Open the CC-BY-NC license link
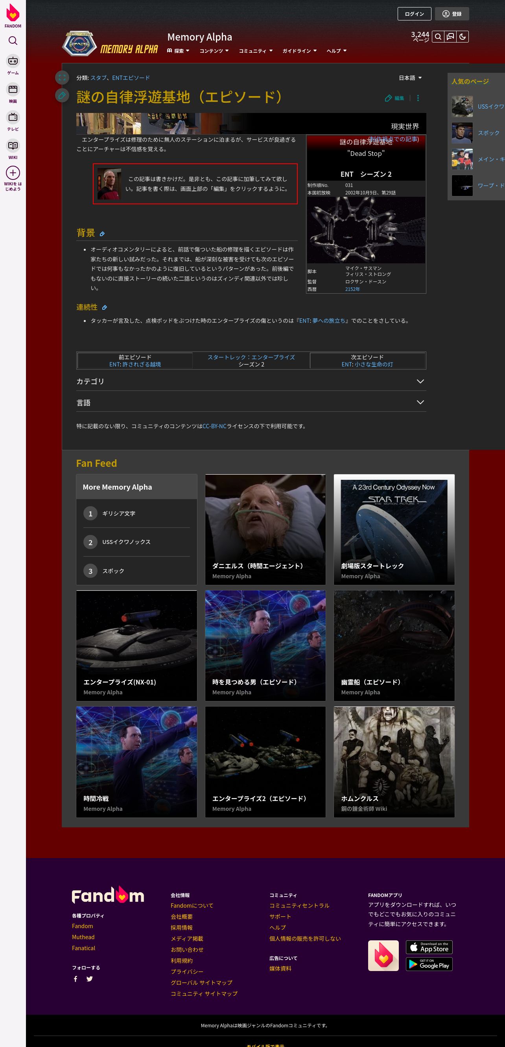The height and width of the screenshot is (1047, 505). [214, 426]
